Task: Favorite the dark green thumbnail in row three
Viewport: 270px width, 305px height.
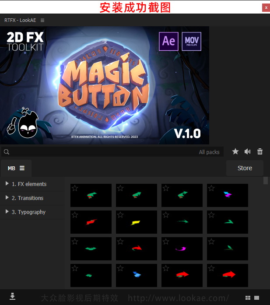Action: (211, 242)
